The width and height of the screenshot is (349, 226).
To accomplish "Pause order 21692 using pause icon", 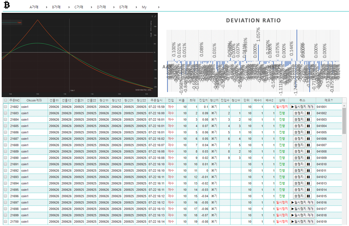I will click(308, 170).
